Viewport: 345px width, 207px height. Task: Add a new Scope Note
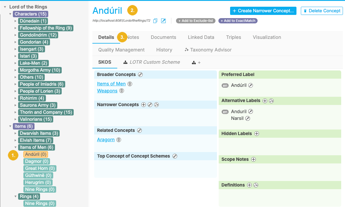pos(253,159)
